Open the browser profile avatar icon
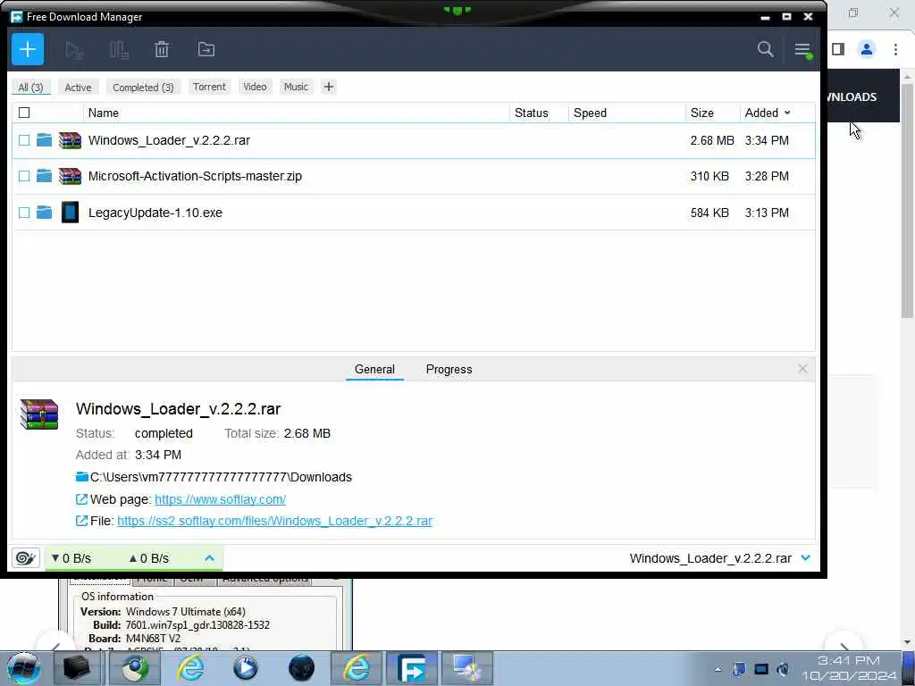Image resolution: width=915 pixels, height=686 pixels. [867, 49]
